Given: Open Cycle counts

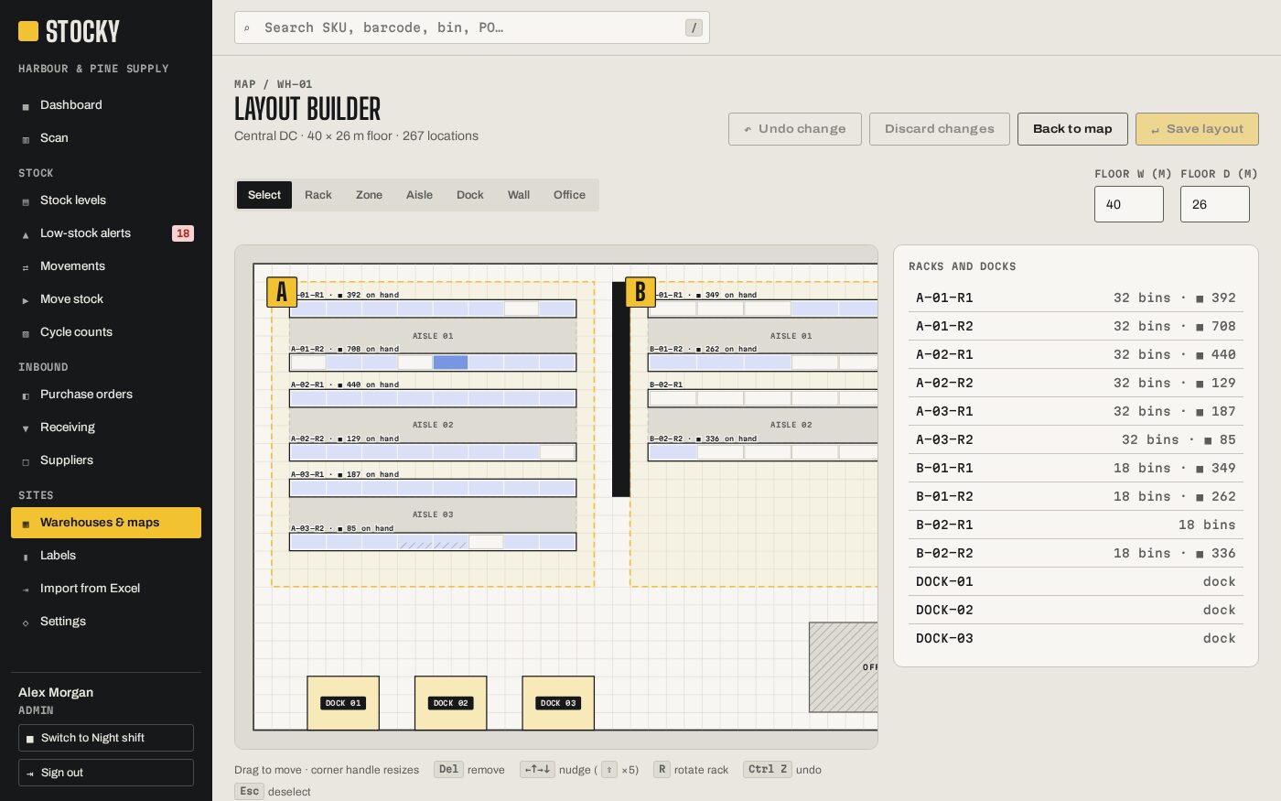Looking at the screenshot, I should tap(106, 332).
